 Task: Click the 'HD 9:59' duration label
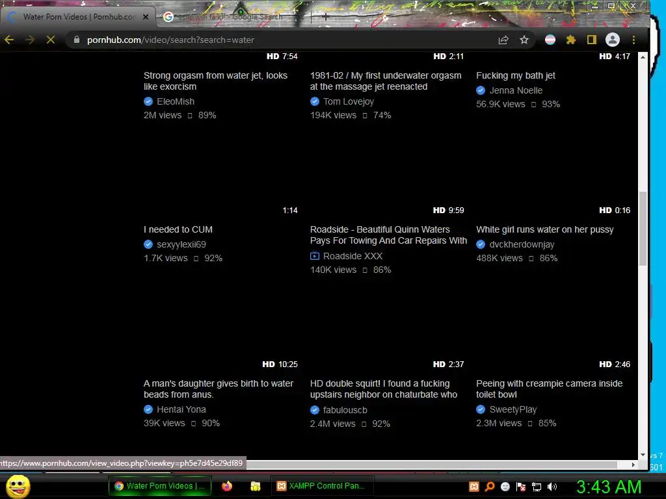449,211
